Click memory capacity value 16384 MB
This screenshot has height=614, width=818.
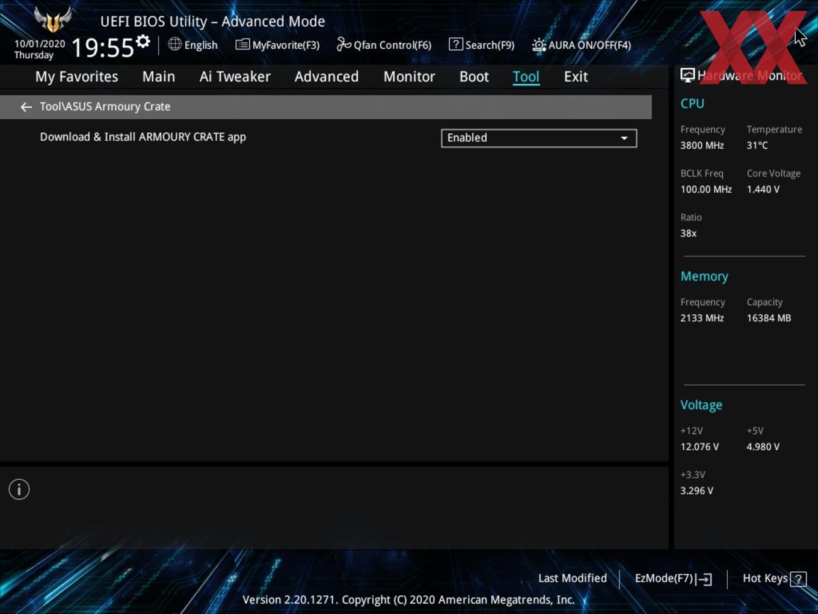click(x=769, y=318)
